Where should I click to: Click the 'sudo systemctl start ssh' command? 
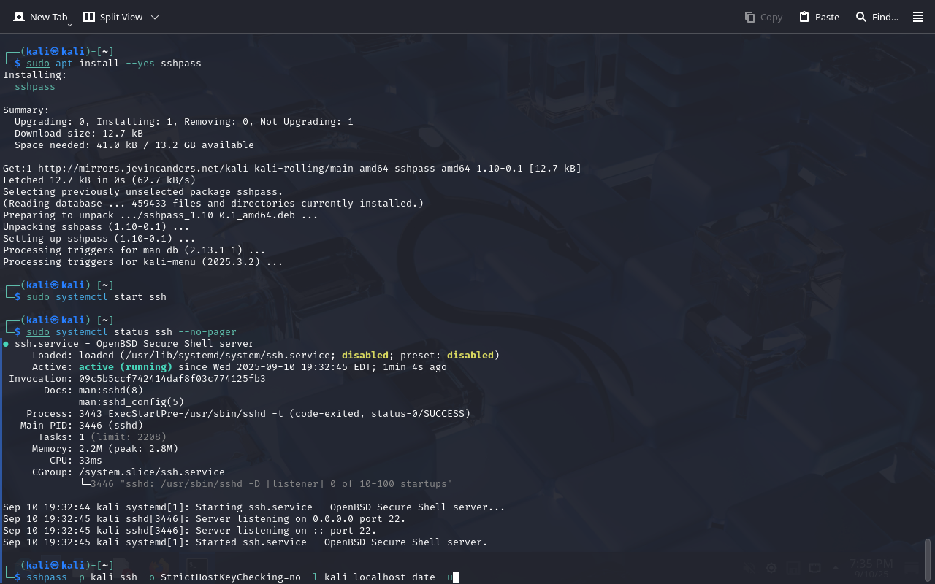pyautogui.click(x=96, y=297)
